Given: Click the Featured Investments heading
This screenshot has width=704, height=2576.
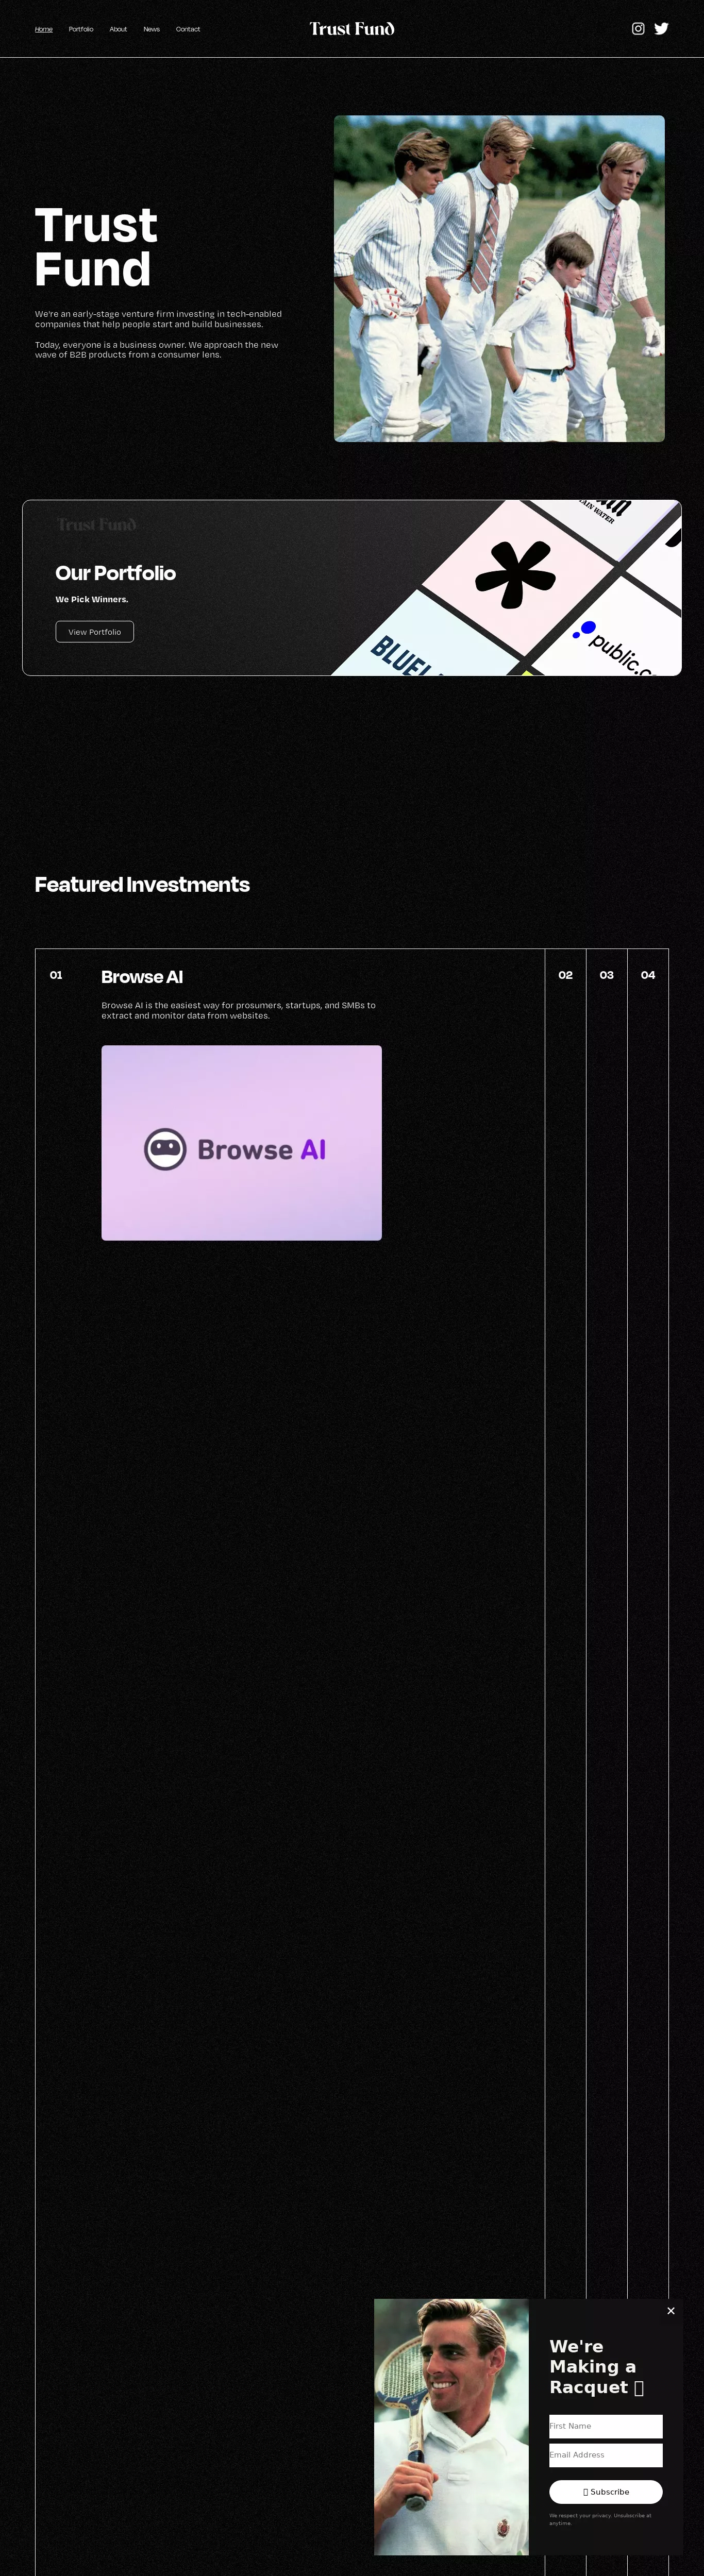Looking at the screenshot, I should pos(142,884).
